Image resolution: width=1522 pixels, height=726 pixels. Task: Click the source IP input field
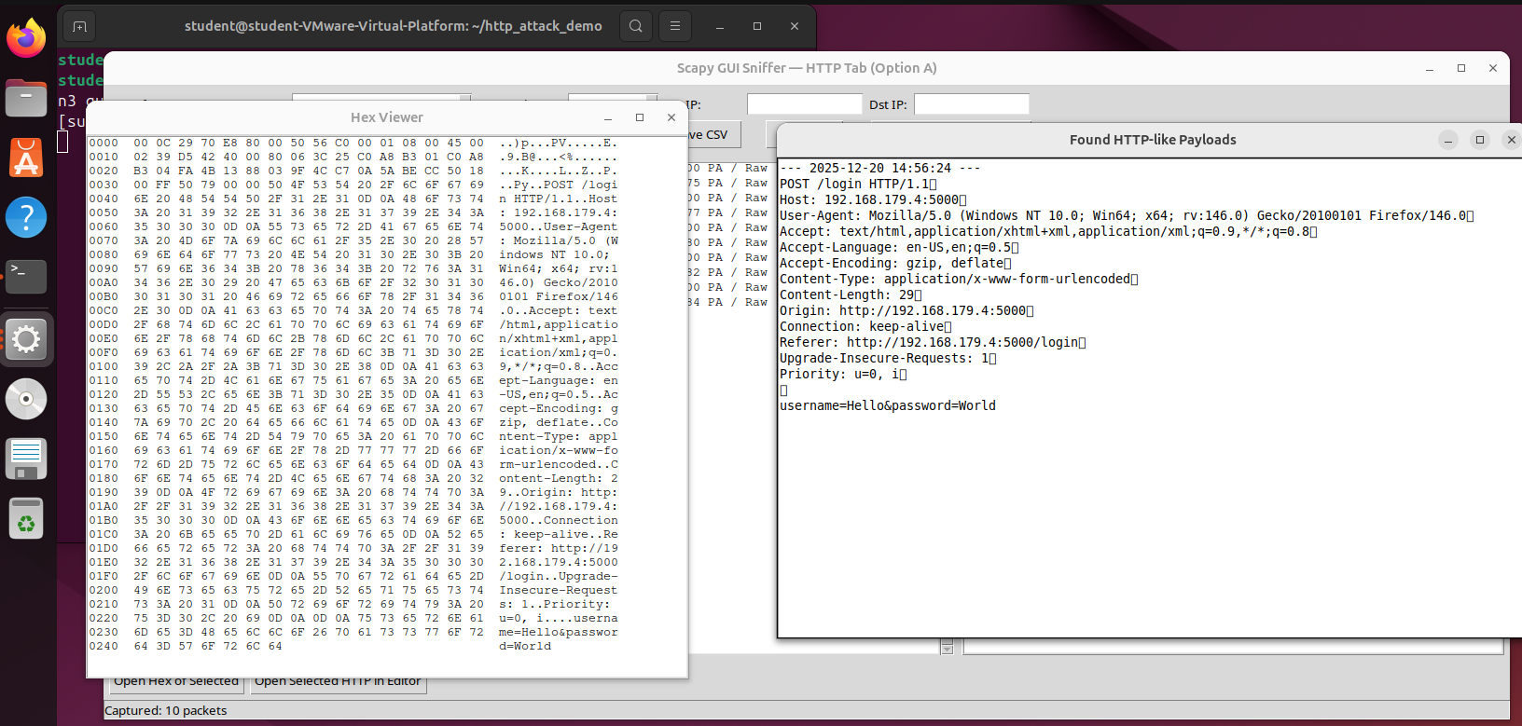coord(804,104)
